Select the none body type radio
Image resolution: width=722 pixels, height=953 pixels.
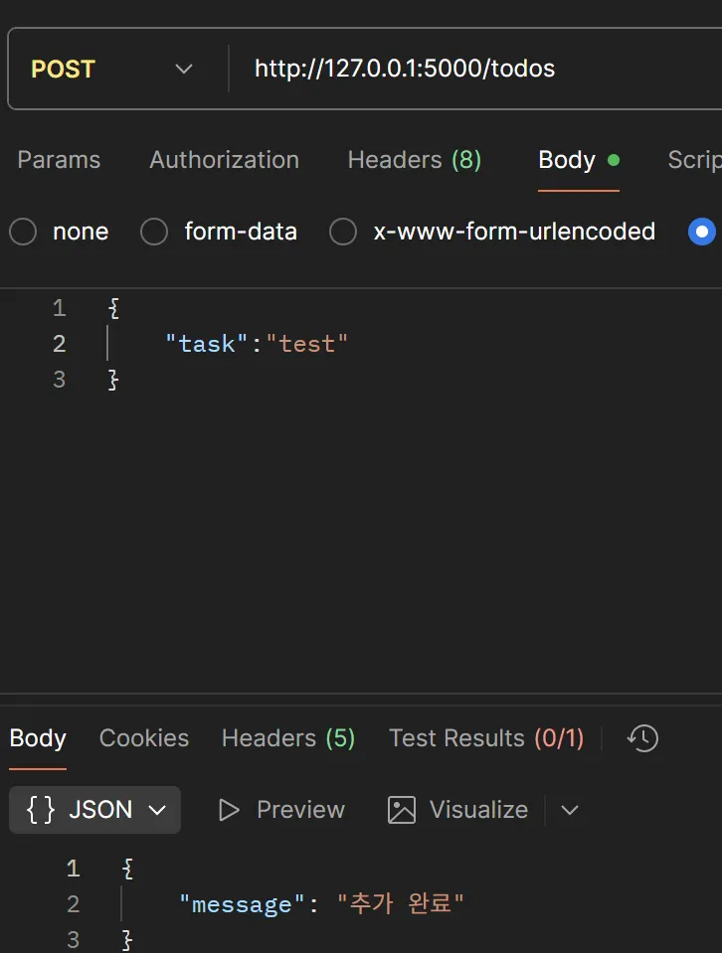pyautogui.click(x=23, y=232)
